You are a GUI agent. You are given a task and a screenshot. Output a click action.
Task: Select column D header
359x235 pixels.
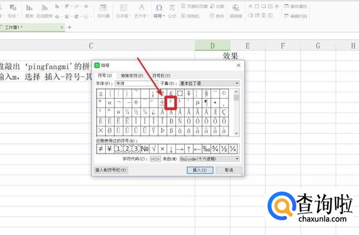click(213, 46)
